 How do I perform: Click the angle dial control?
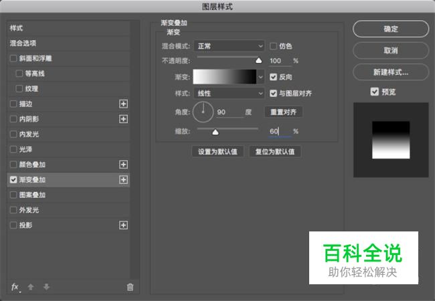coord(203,112)
